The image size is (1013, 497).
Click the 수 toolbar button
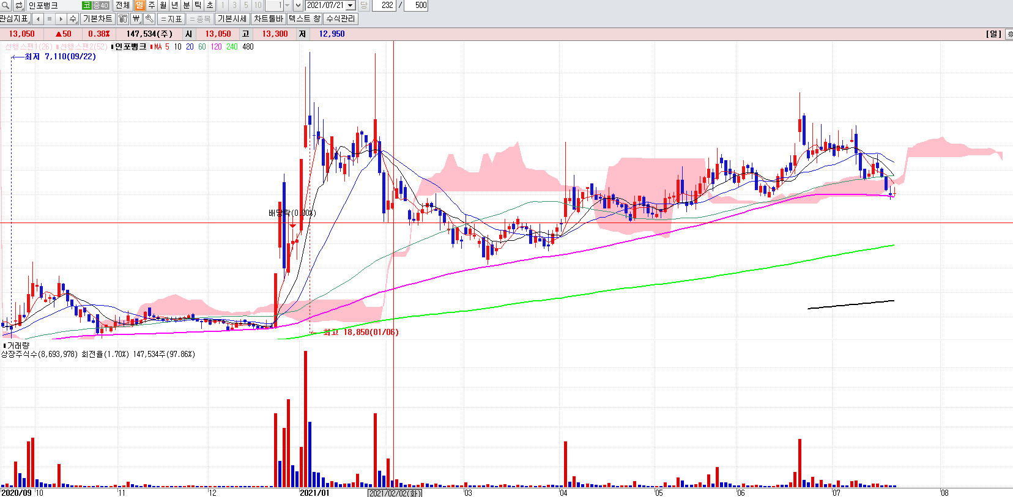tap(73, 19)
